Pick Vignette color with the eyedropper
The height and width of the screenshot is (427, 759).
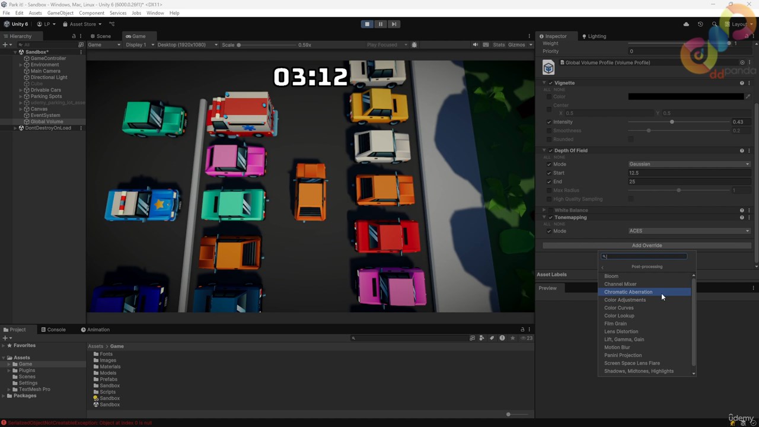[x=748, y=97]
